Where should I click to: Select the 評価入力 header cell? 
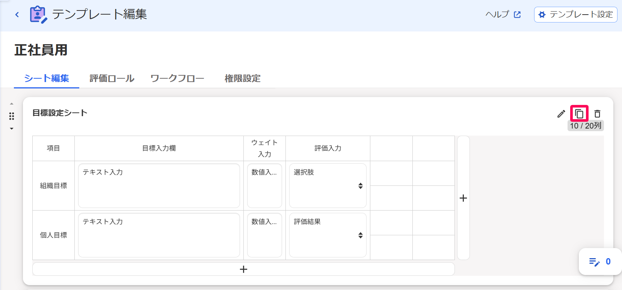click(x=328, y=148)
